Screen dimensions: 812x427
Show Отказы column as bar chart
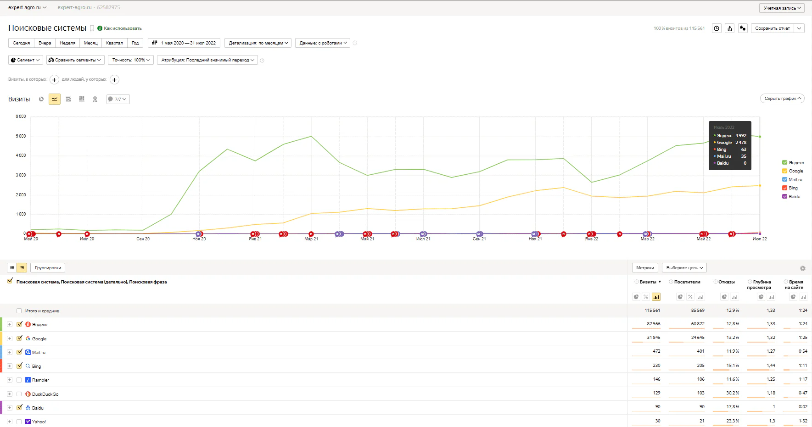(734, 297)
